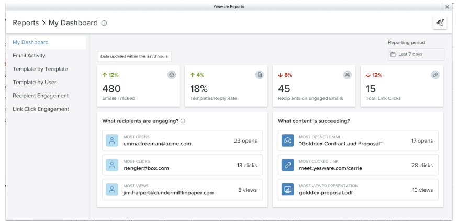
Task: Click the Reports breadcrumb link
Action: (26, 23)
